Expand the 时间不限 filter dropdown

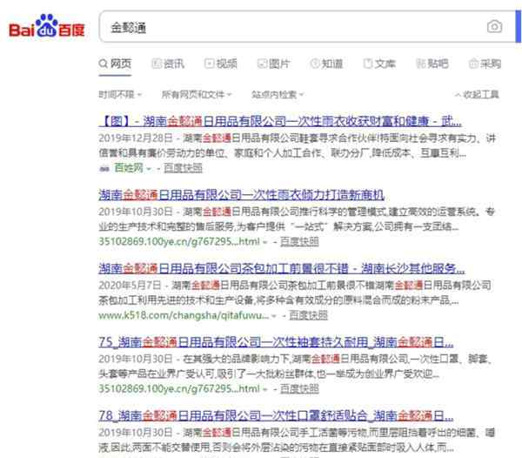pos(120,95)
